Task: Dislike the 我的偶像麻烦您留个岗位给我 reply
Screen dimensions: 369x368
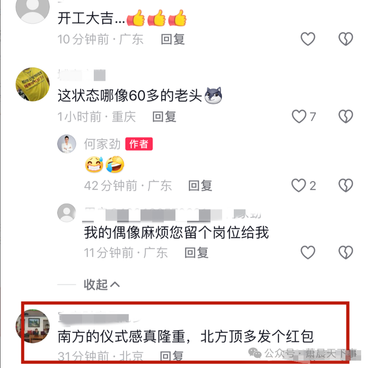Action: 346,253
